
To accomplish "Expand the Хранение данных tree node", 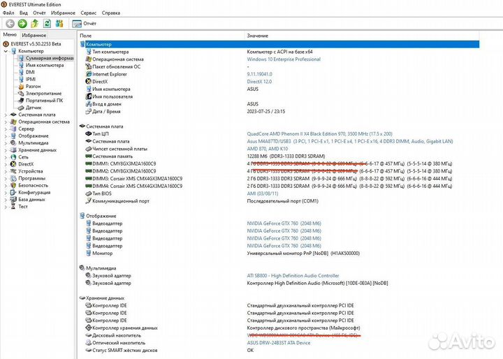I will click(6, 150).
